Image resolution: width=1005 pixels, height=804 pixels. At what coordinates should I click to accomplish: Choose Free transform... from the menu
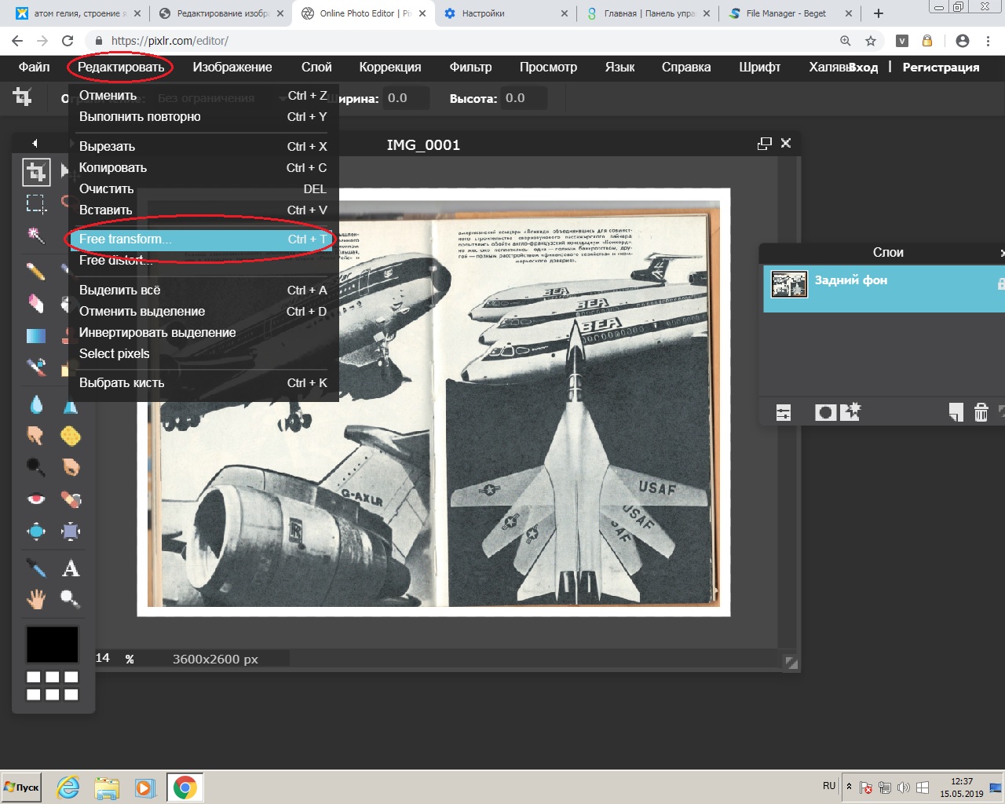point(203,239)
